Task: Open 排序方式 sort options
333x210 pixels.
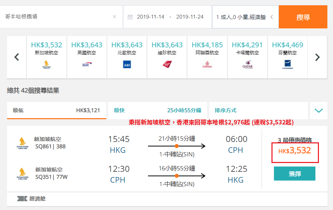Action: (x=258, y=110)
